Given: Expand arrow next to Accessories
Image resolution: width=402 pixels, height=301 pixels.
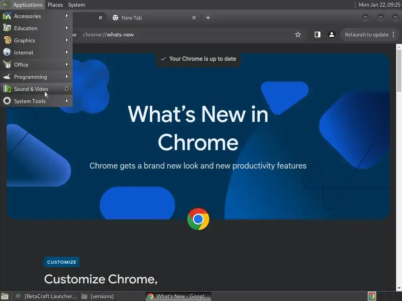Looking at the screenshot, I should (67, 16).
